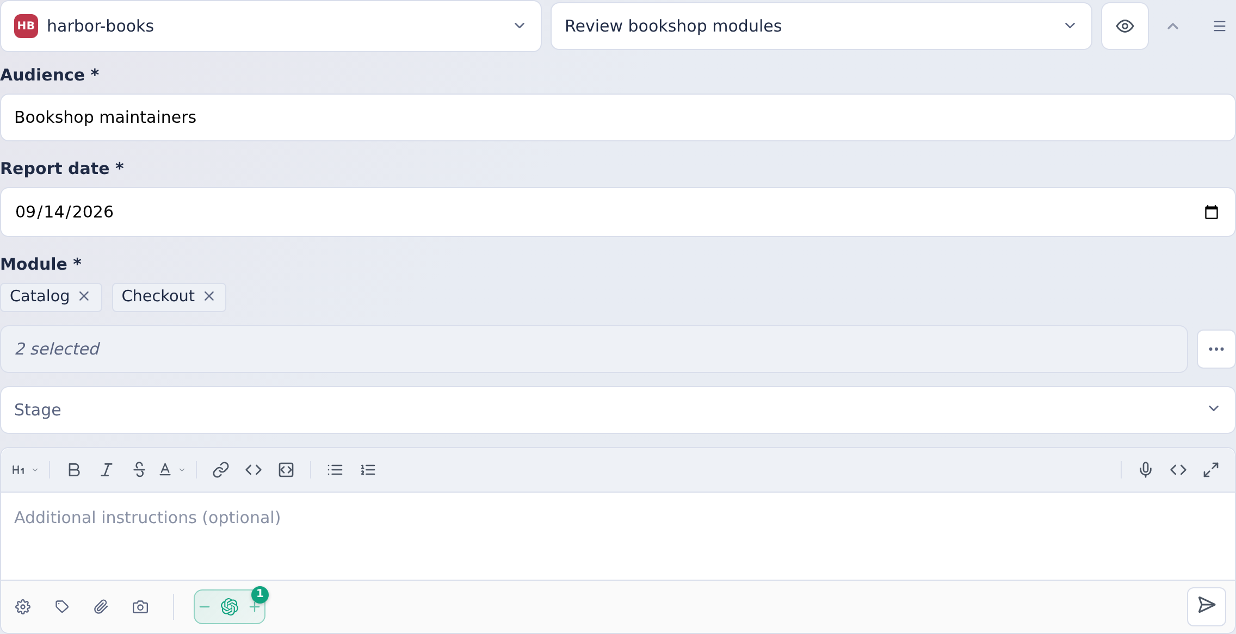This screenshot has height=634, width=1236.
Task: Insert a code block
Action: [286, 470]
